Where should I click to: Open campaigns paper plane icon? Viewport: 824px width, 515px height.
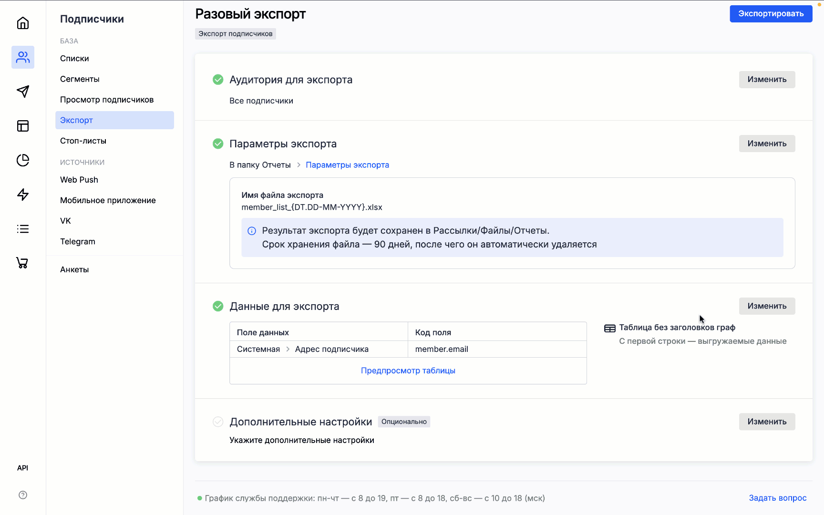click(23, 92)
